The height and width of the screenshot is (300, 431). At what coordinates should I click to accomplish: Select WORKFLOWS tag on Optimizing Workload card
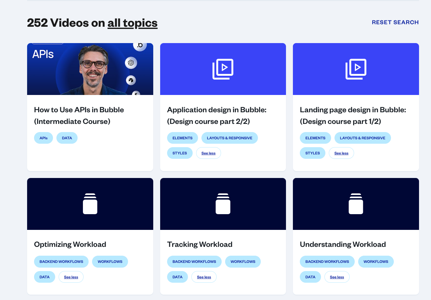tap(110, 262)
